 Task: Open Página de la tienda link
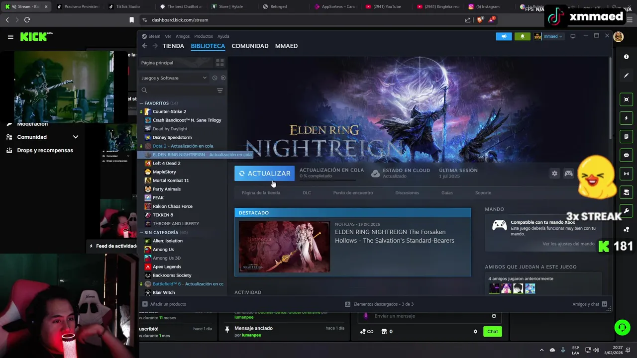click(x=261, y=193)
